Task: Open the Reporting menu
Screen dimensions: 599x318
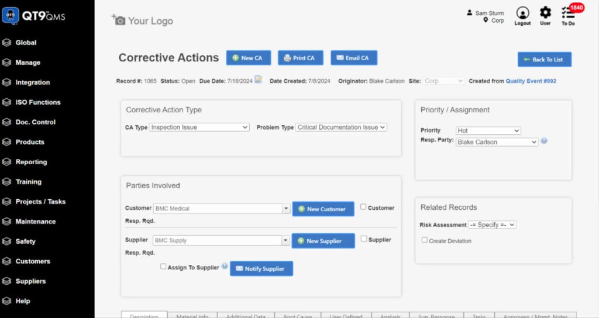Action: click(32, 161)
